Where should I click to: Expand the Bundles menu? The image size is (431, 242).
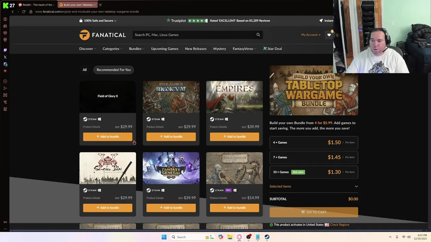coord(136,49)
